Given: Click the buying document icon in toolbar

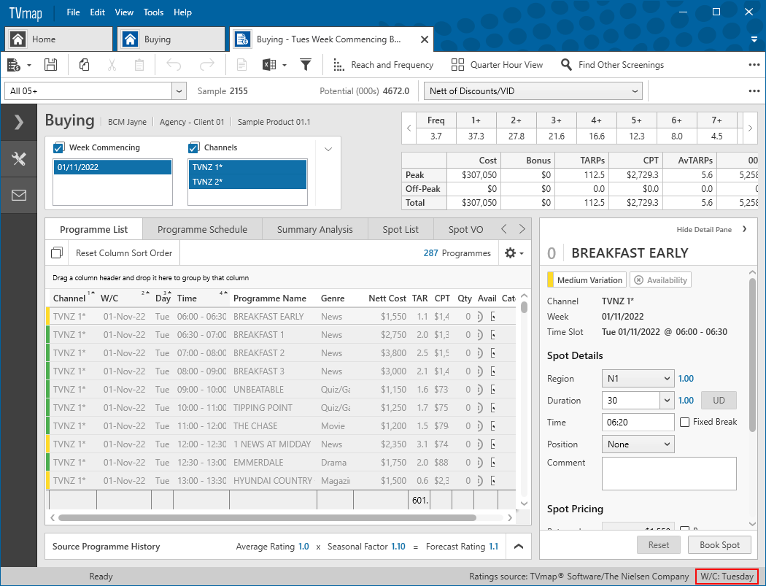Looking at the screenshot, I should point(14,64).
